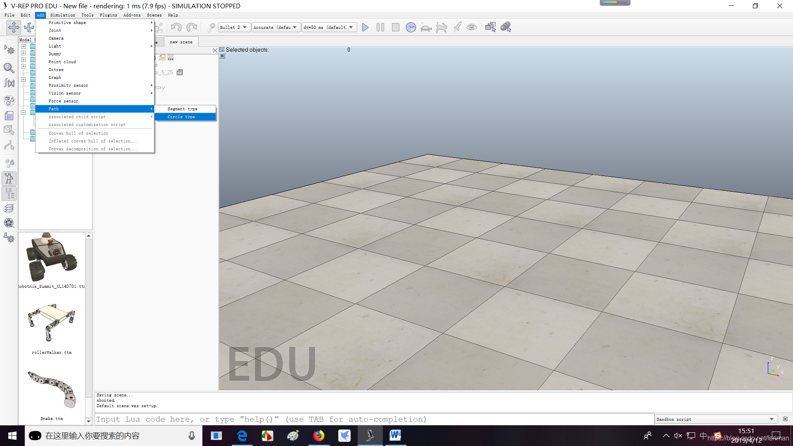This screenshot has height=446, width=793.
Task: Open the Bullet physics engine dropdown
Action: click(234, 27)
